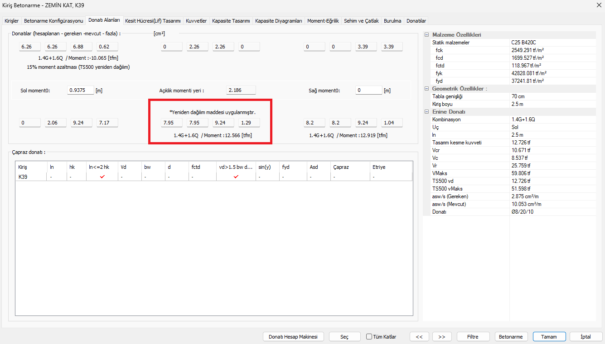Collapse the Geometrik Özellikler section

[x=426, y=89]
